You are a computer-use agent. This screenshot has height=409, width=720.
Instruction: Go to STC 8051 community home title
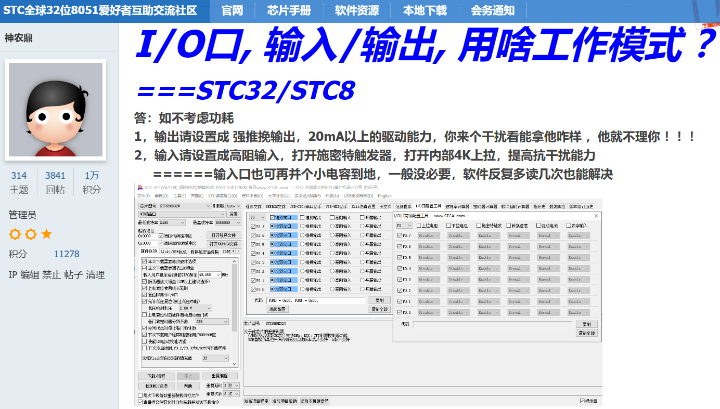coord(100,11)
